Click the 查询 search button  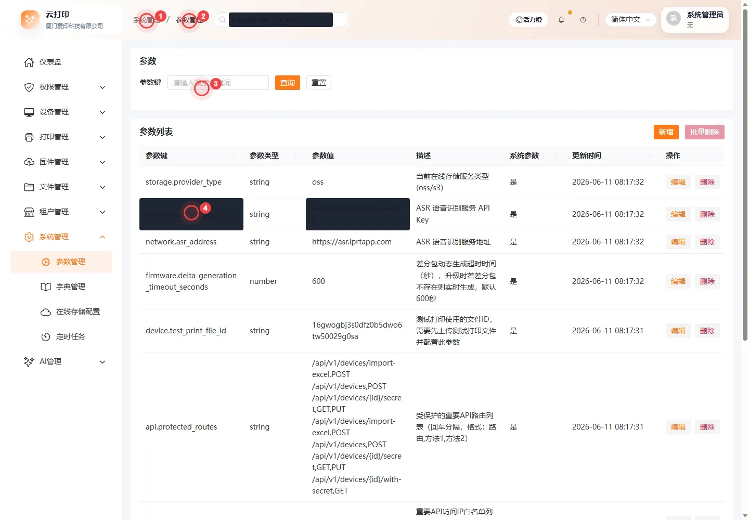288,83
